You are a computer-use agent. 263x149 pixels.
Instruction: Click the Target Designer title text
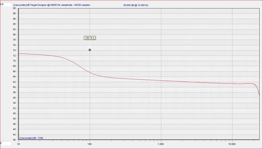point(51,5)
